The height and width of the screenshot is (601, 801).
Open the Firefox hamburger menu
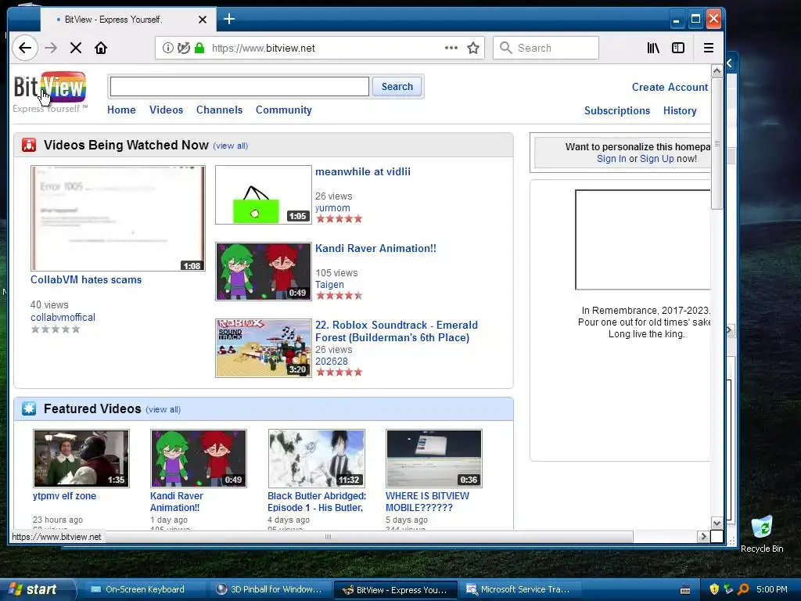point(709,48)
